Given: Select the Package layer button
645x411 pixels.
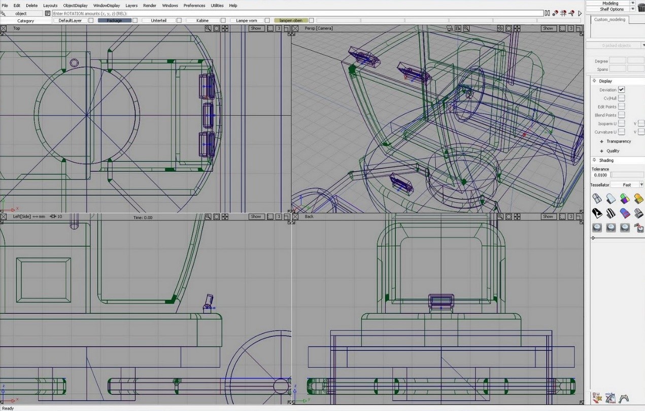Looking at the screenshot, I should pyautogui.click(x=114, y=21).
